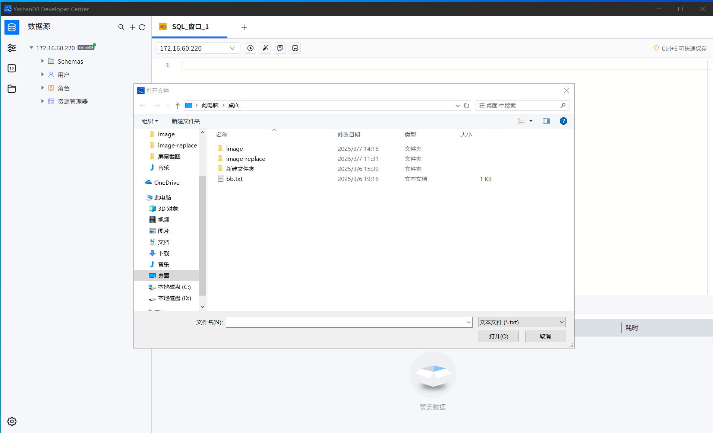Click the up-directory arrow in dialog

(x=178, y=106)
